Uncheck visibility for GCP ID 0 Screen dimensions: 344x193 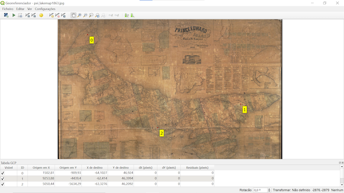[x=3, y=173]
